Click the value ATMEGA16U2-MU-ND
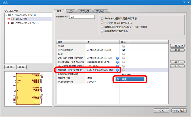Screen dimensions: 191x117 pos(99,58)
